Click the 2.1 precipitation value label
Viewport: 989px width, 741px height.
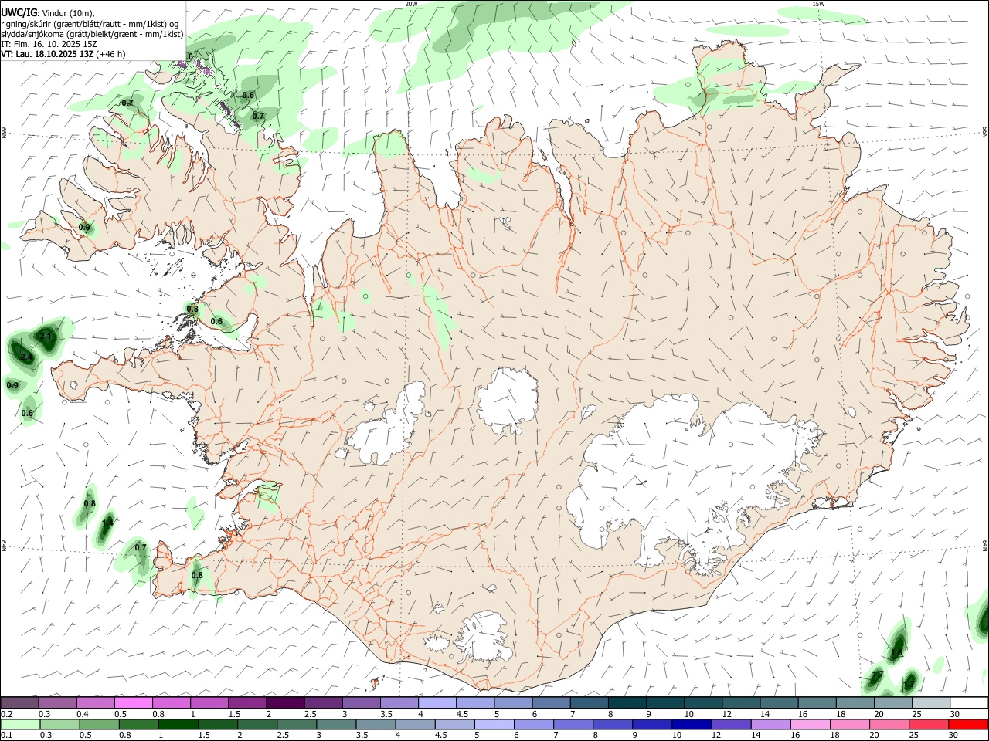[46, 337]
